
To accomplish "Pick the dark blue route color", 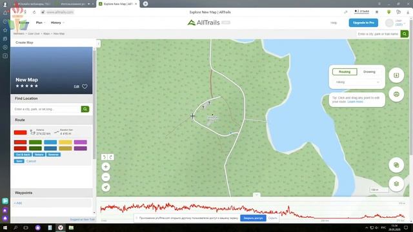I will click(50, 148).
